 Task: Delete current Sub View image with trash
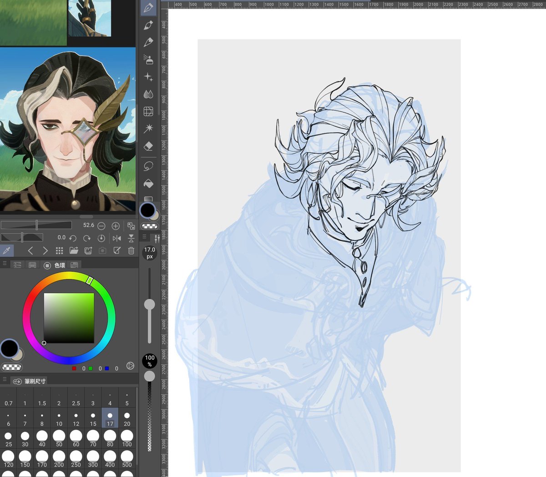coord(131,251)
